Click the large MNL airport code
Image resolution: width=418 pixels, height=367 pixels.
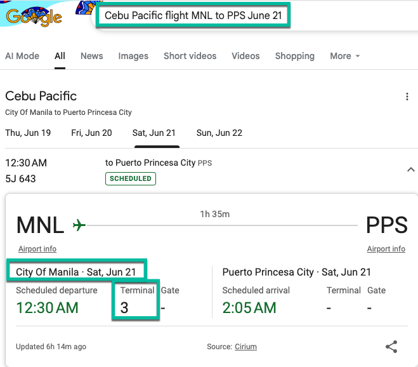point(40,225)
